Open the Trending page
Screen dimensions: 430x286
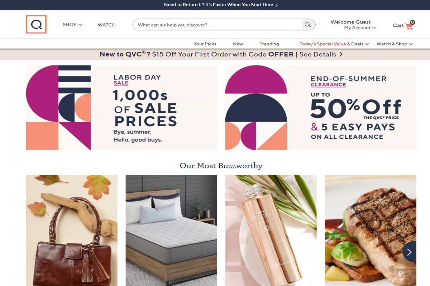(269, 44)
